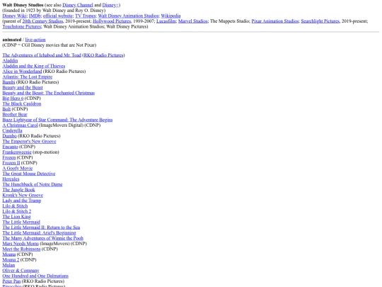Open the Hollywood Pictures link
The image size is (382, 287).
coord(112,21)
